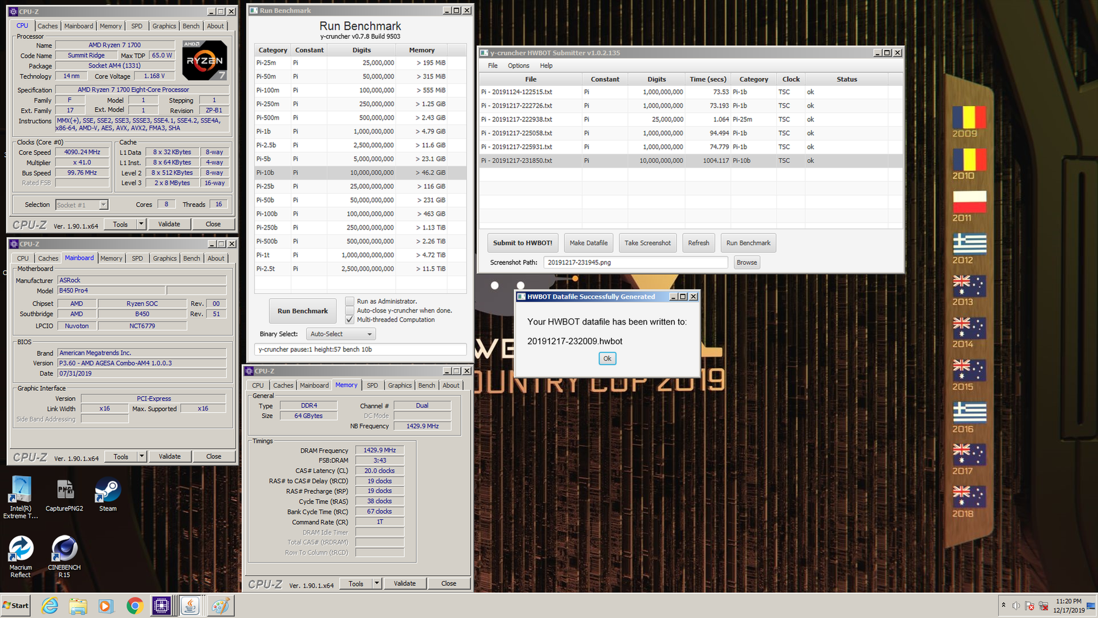
Task: Select Pi-2.5t row in benchmark table
Action: pos(360,268)
